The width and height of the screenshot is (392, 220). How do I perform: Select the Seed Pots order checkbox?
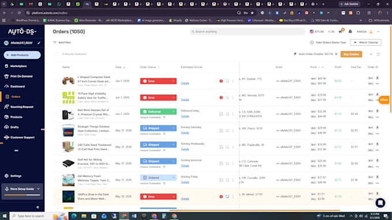56,147
